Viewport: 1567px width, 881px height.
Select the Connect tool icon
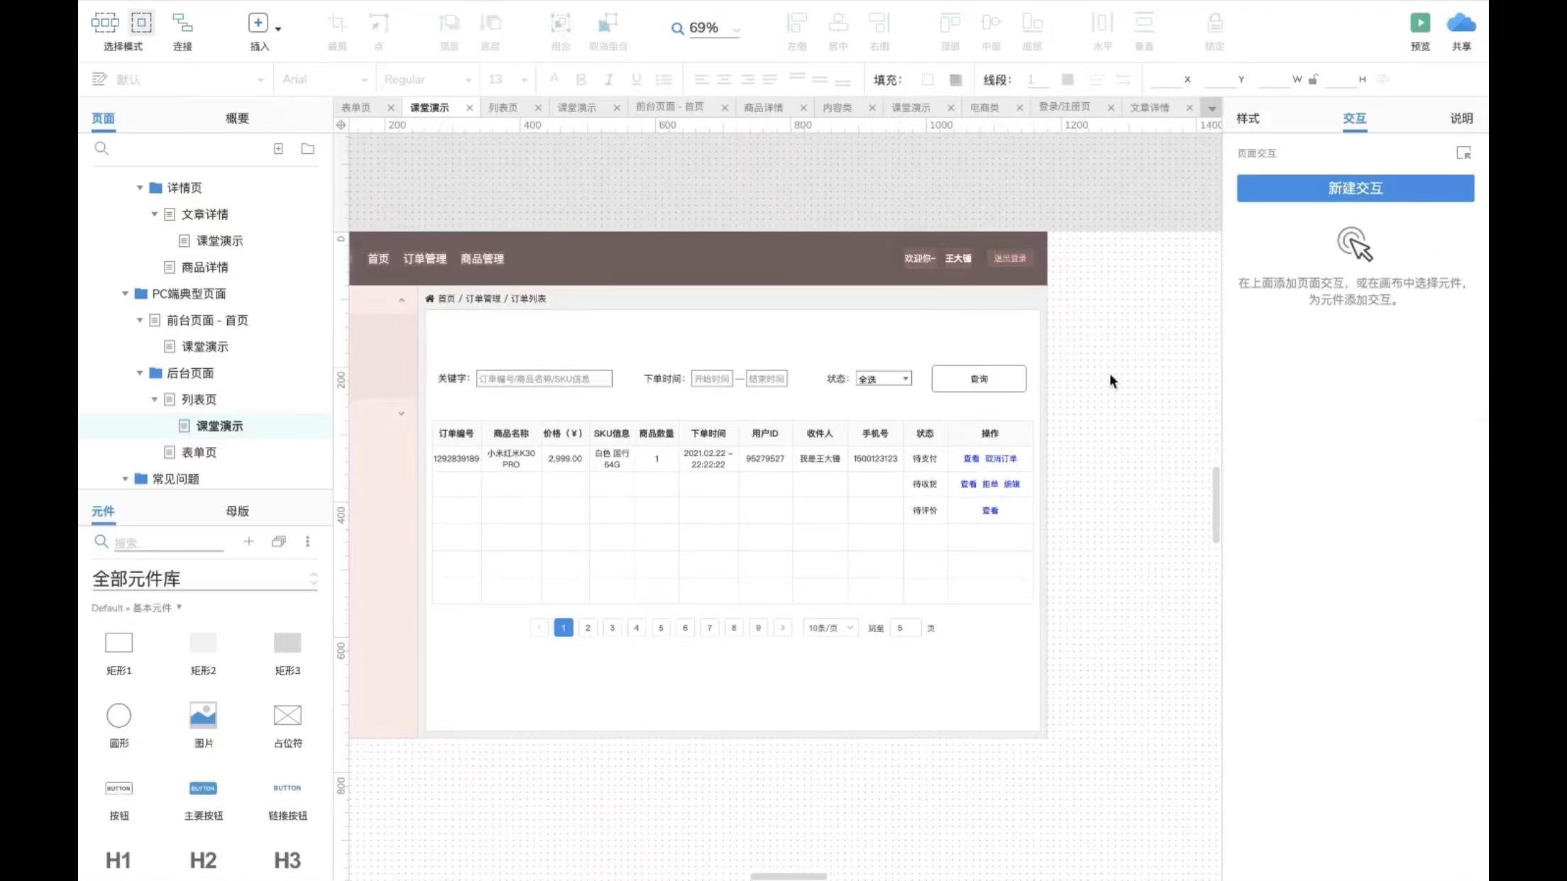click(182, 23)
